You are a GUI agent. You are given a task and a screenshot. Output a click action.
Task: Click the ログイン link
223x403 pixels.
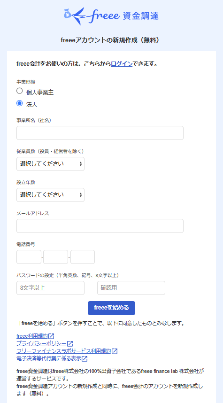point(122,64)
